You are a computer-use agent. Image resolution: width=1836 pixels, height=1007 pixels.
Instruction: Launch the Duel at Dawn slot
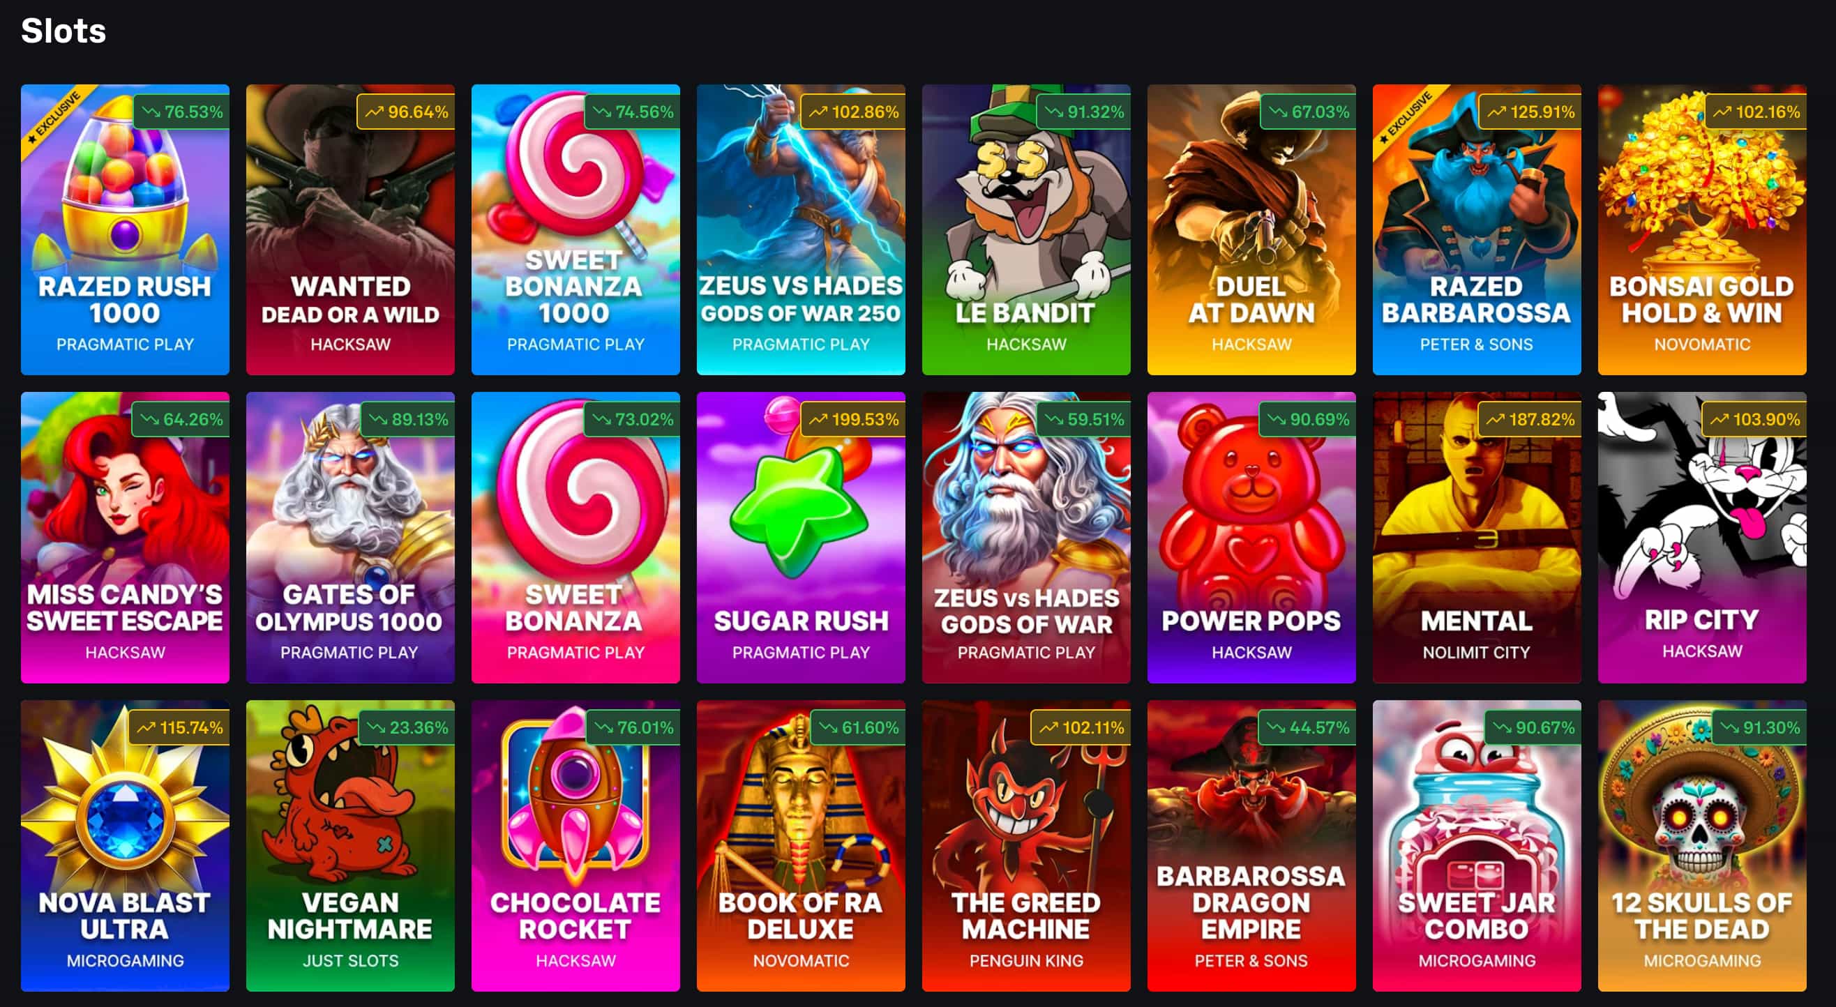click(x=1251, y=229)
